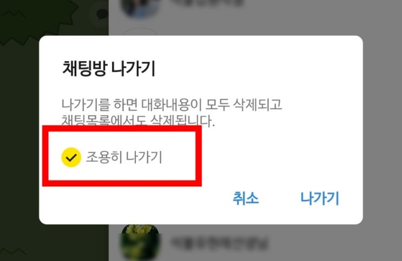Click the red highlight box border

[122, 129]
